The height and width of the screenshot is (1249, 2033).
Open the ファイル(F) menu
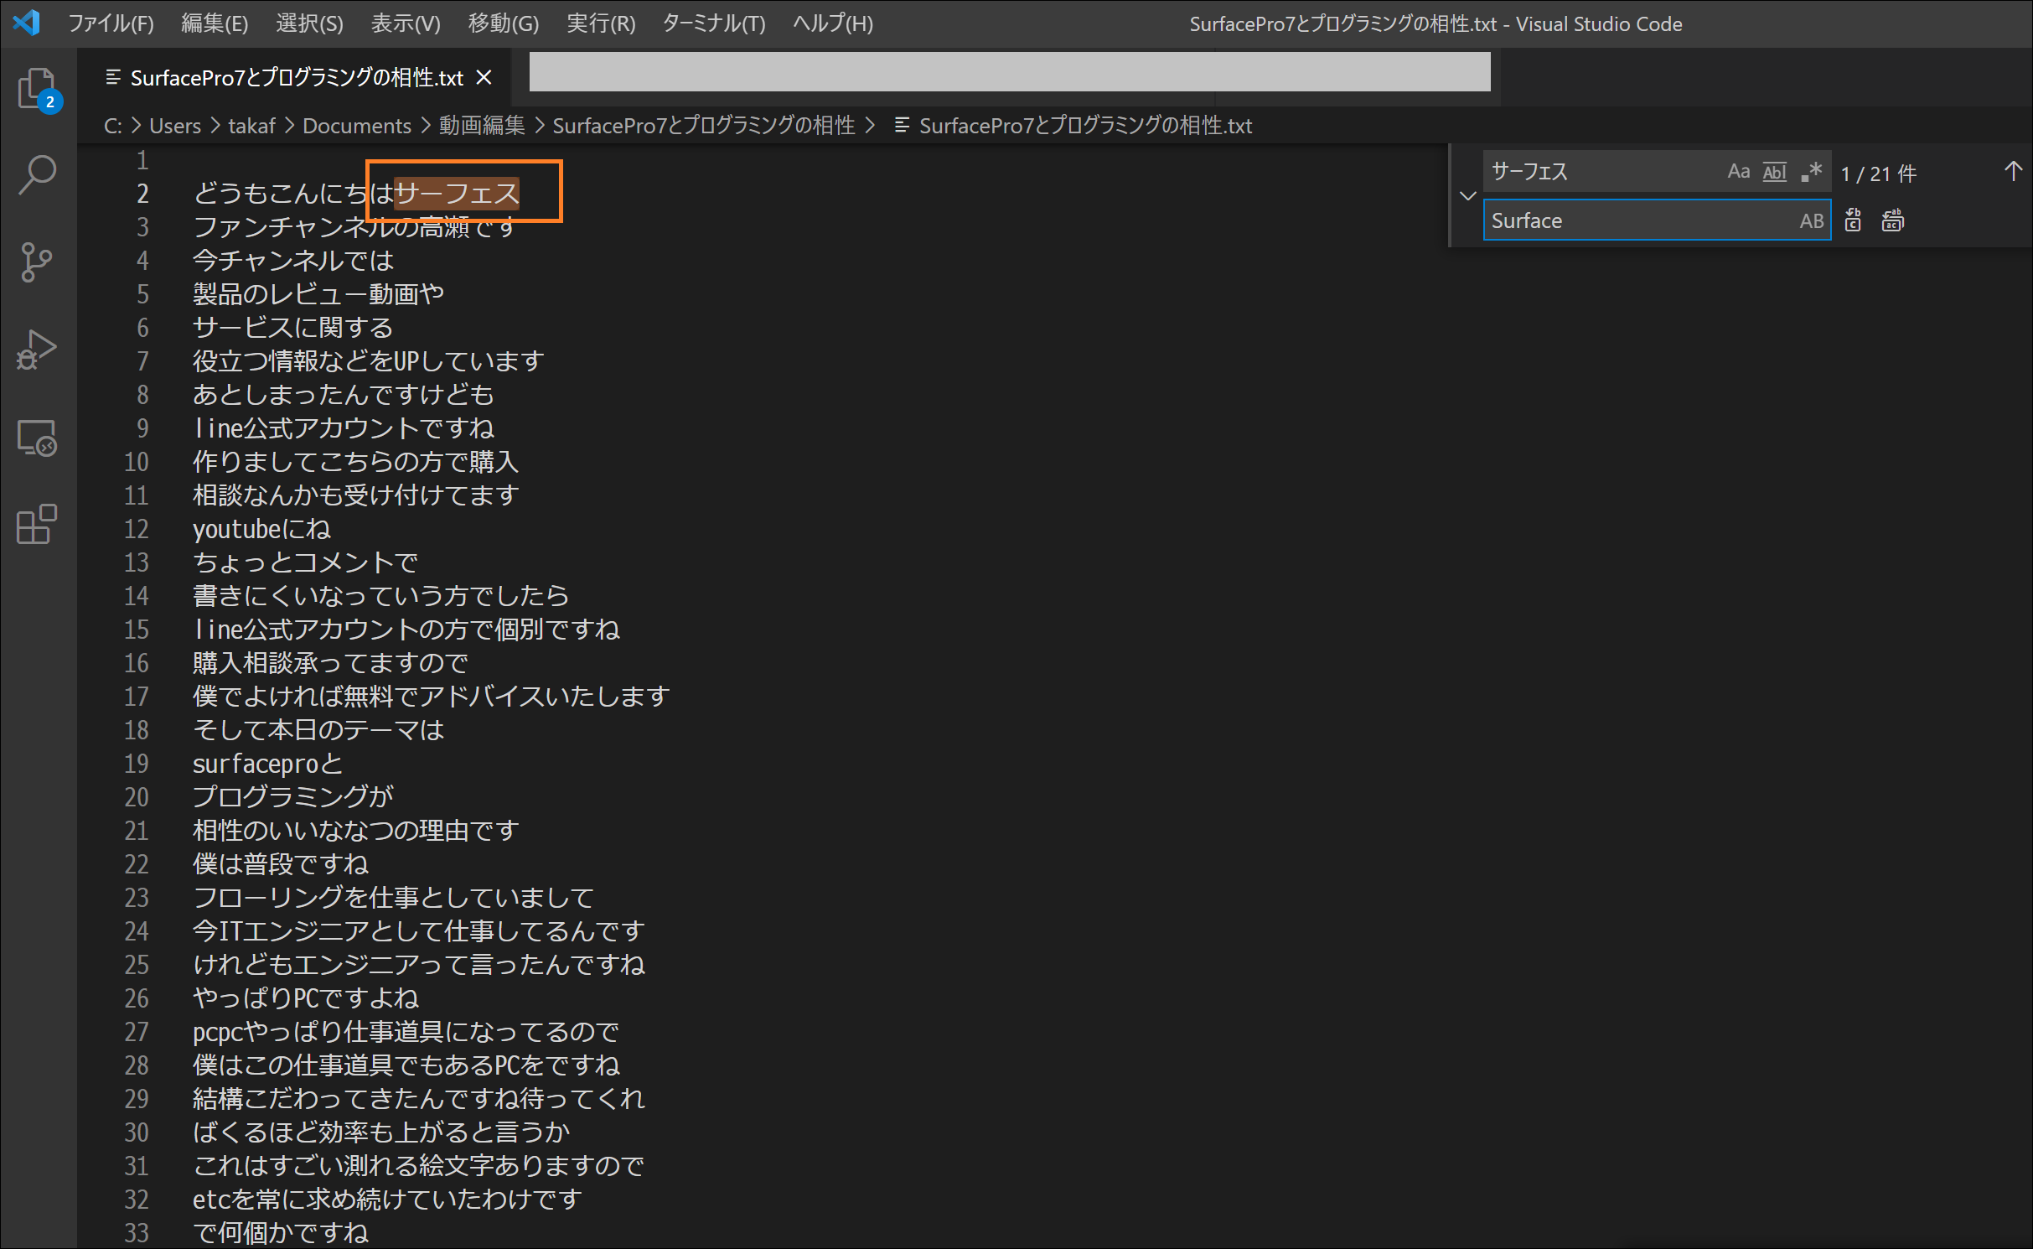point(111,23)
